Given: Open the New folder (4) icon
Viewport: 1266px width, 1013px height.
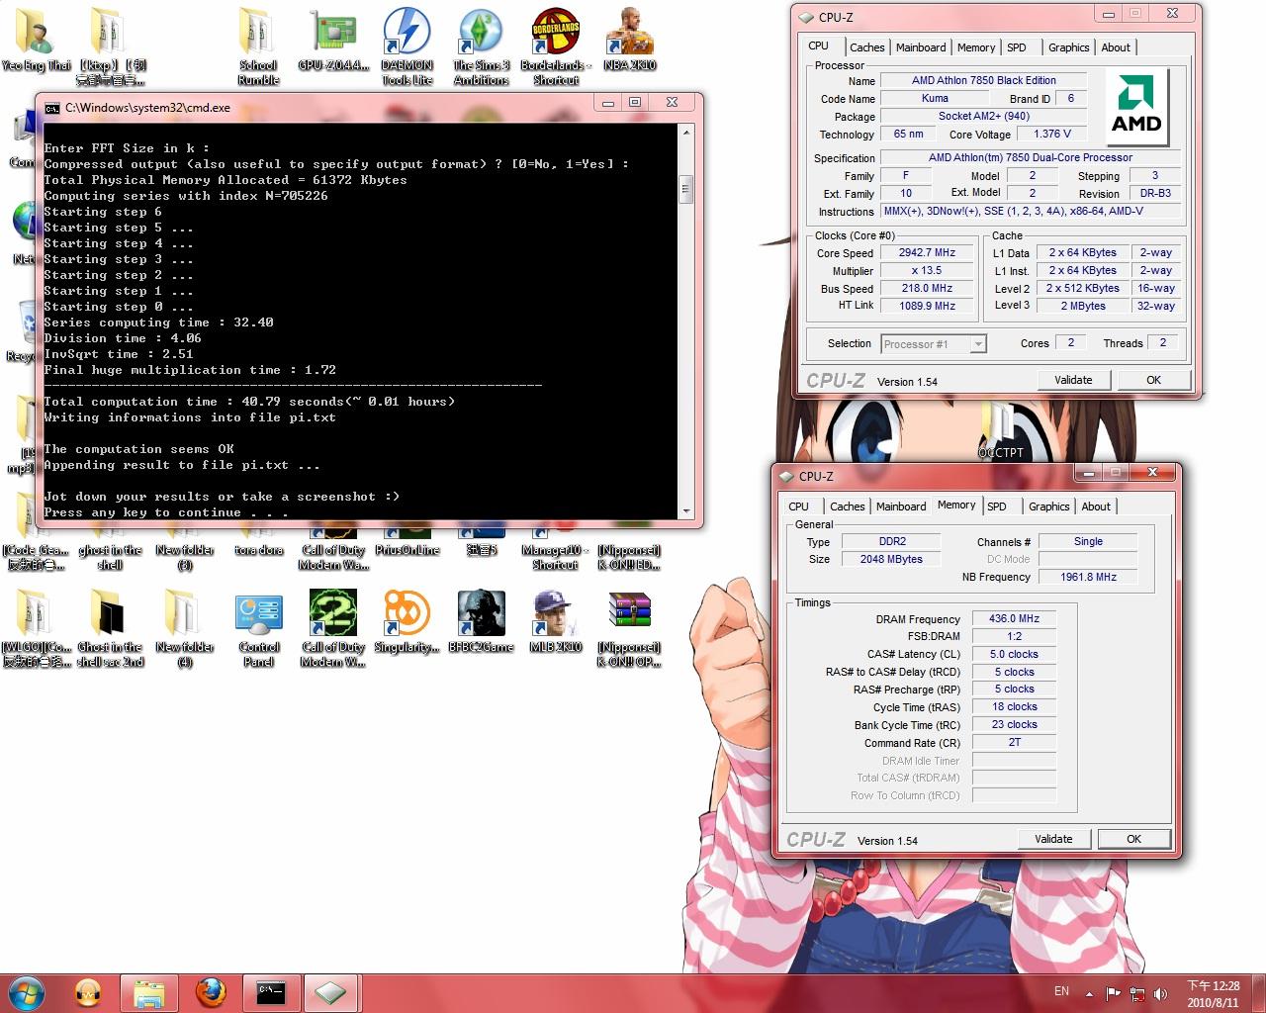Looking at the screenshot, I should 184,629.
